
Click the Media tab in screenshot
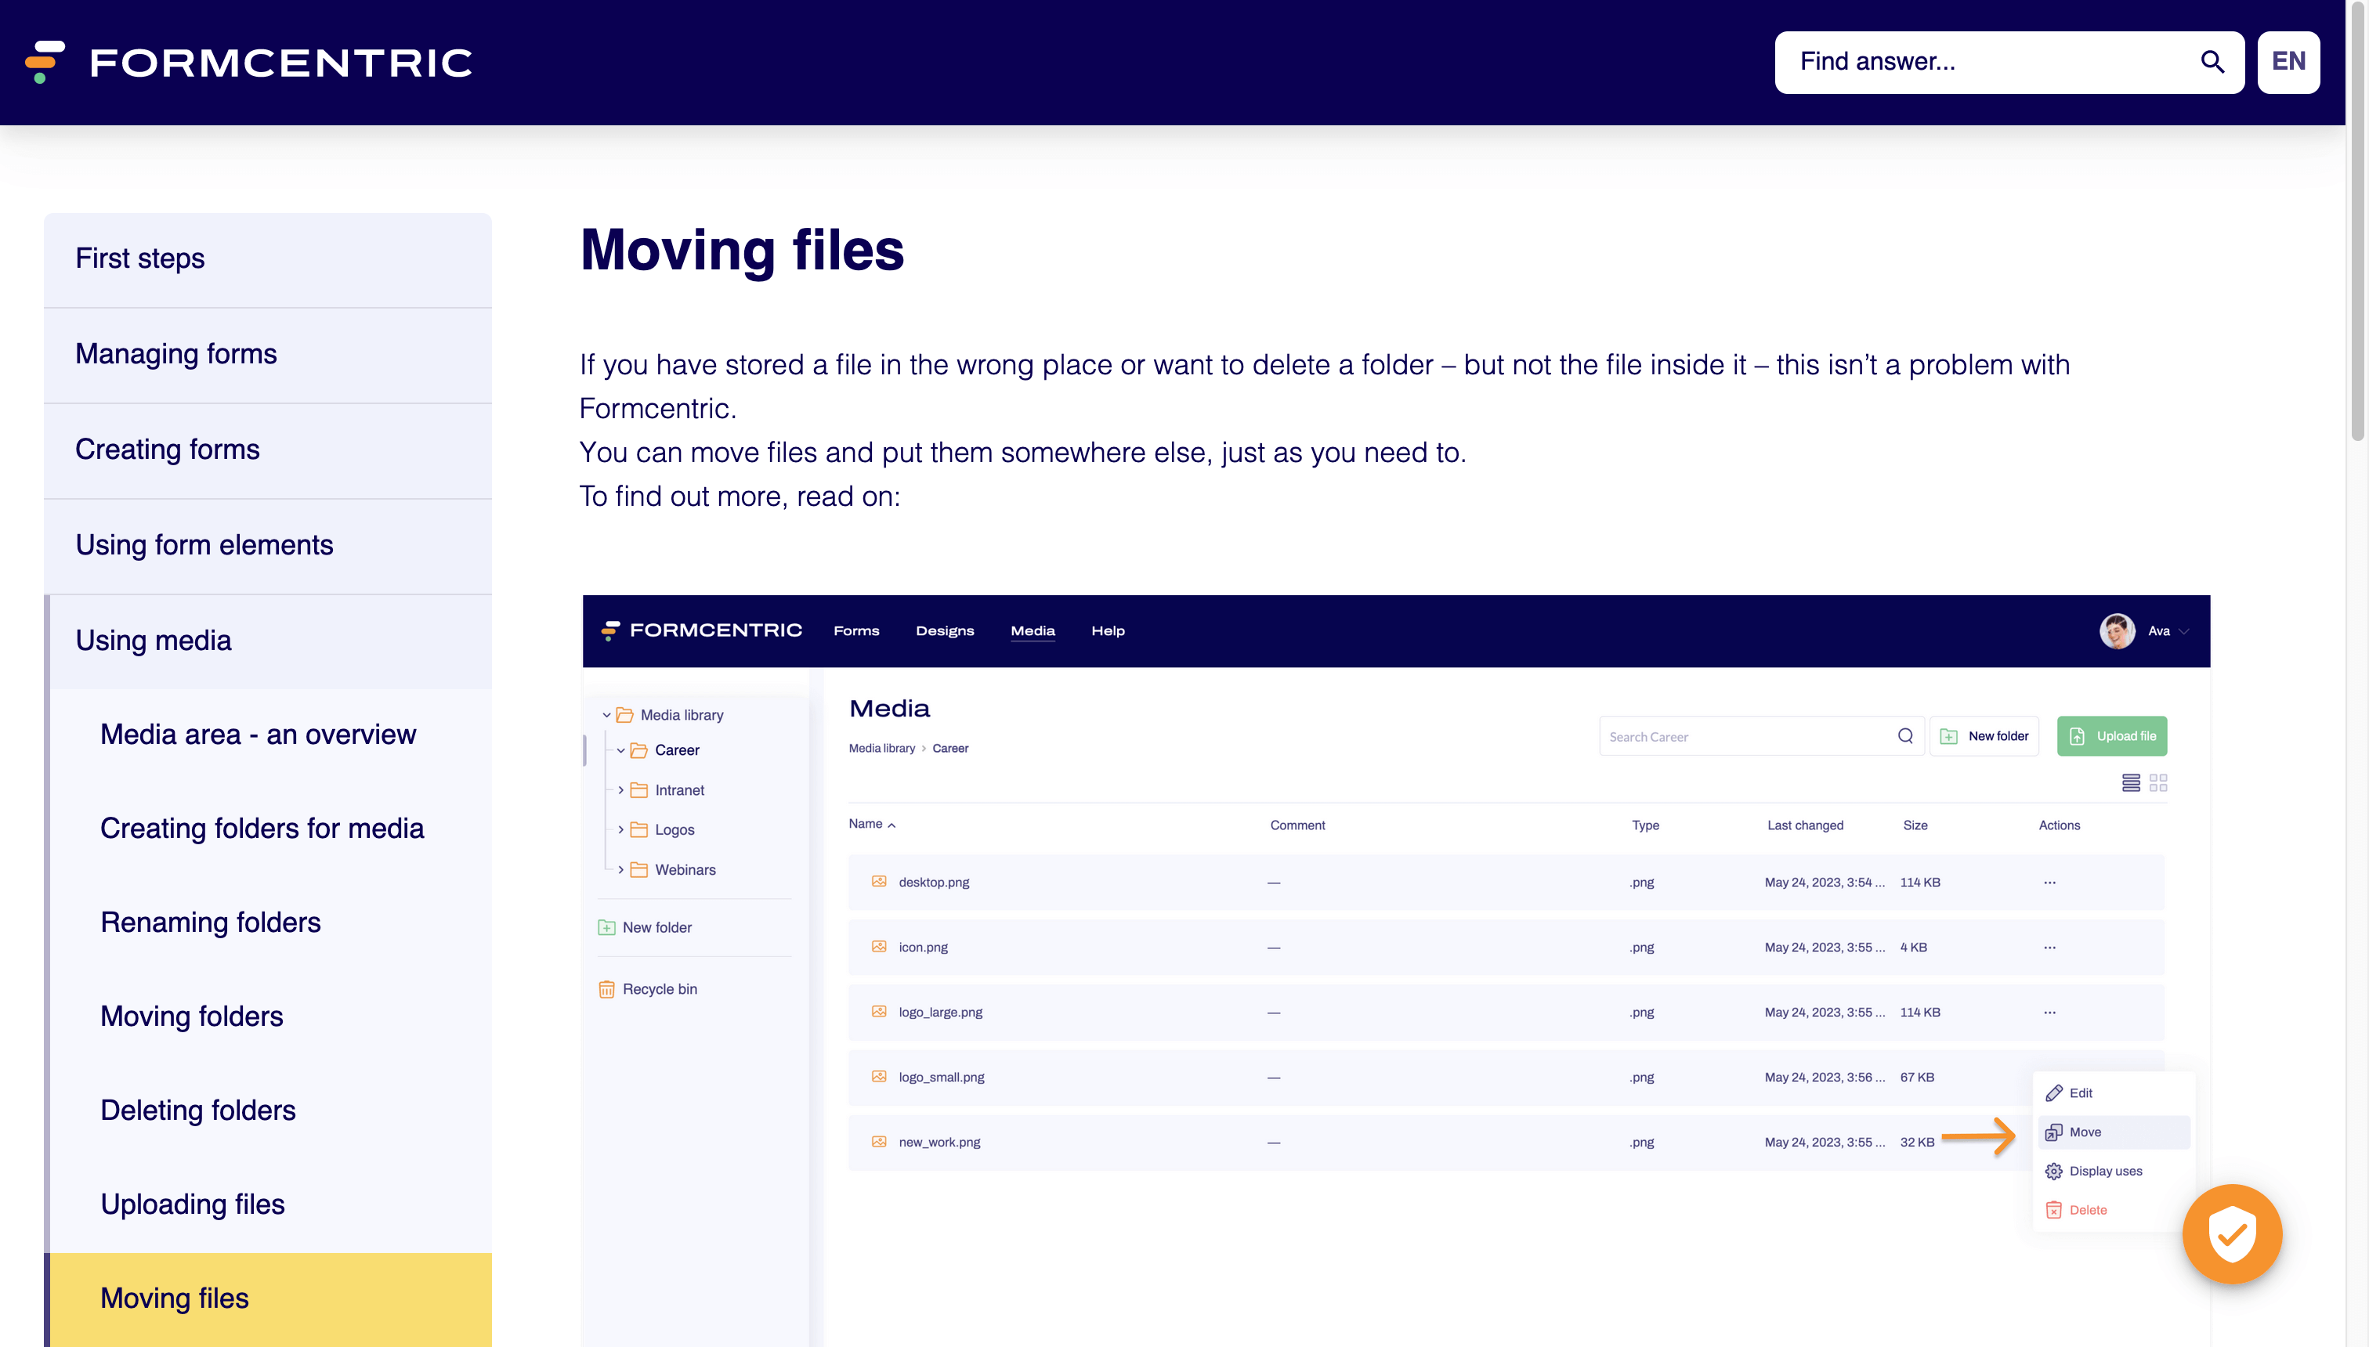(1032, 631)
